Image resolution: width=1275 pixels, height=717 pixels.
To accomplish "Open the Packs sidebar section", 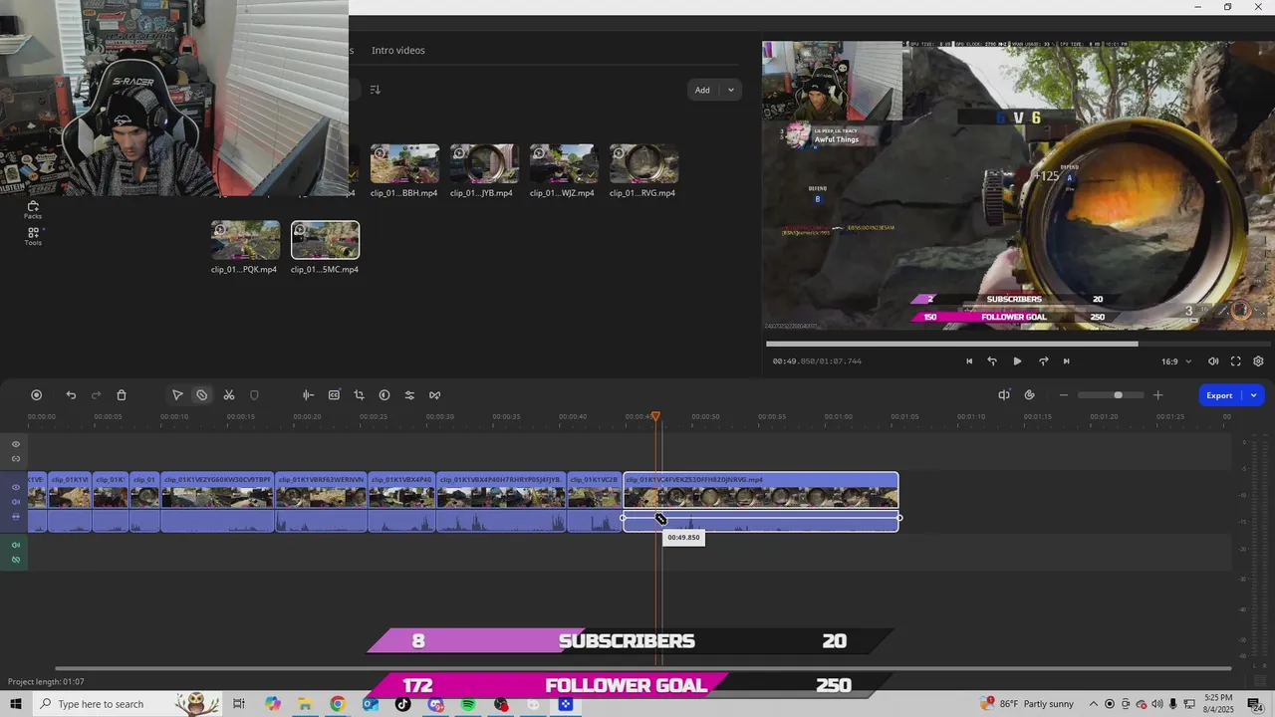I will (x=33, y=210).
